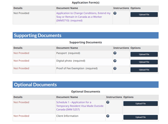Select the 'Proof of Fee Exemption (required)' text
The height and width of the screenshot is (124, 168).
coord(77,68)
